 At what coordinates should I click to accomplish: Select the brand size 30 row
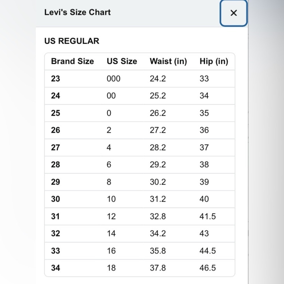140,199
